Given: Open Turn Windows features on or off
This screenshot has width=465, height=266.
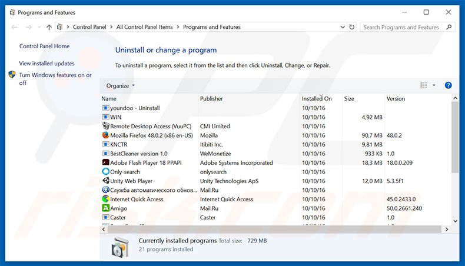Looking at the screenshot, I should (x=55, y=79).
